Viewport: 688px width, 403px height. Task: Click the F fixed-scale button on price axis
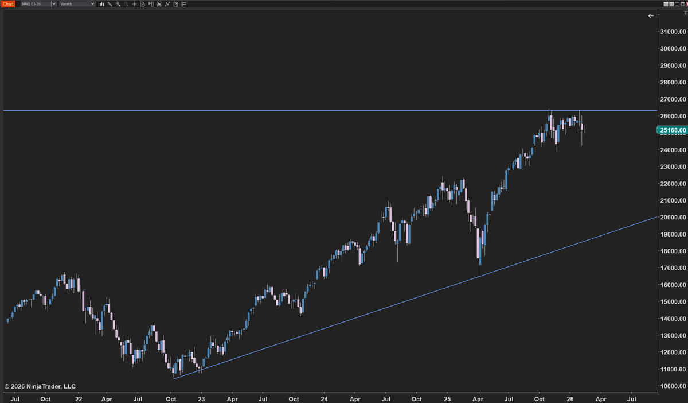coord(686,13)
